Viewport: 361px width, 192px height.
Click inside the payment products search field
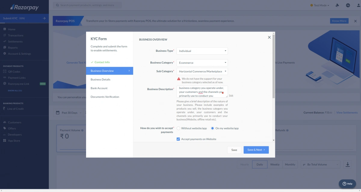click(87, 5)
